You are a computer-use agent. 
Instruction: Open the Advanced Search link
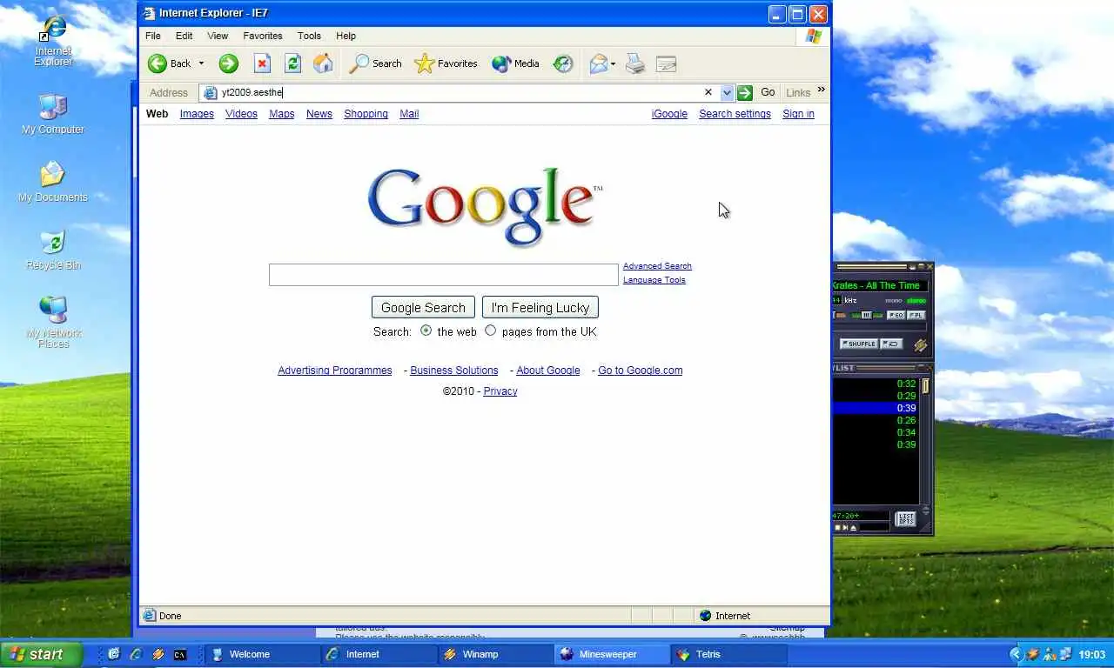click(x=657, y=266)
